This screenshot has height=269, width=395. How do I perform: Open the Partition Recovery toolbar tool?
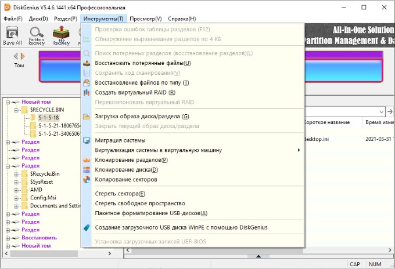pos(37,36)
